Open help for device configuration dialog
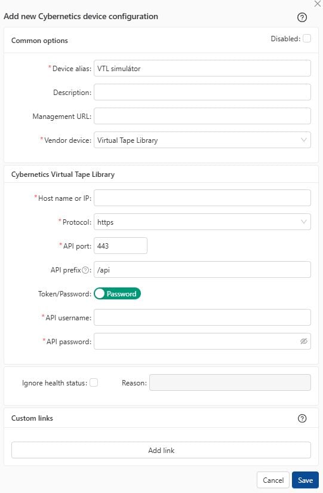 click(302, 17)
